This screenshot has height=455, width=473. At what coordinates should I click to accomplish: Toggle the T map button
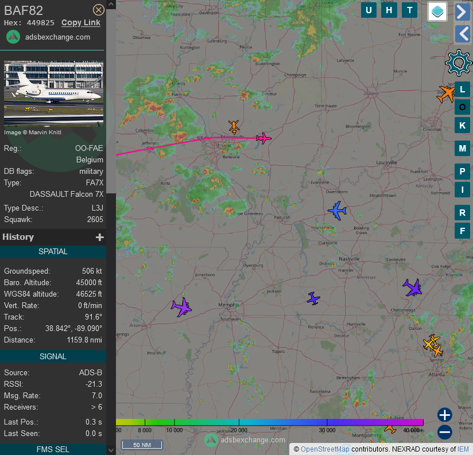point(410,10)
